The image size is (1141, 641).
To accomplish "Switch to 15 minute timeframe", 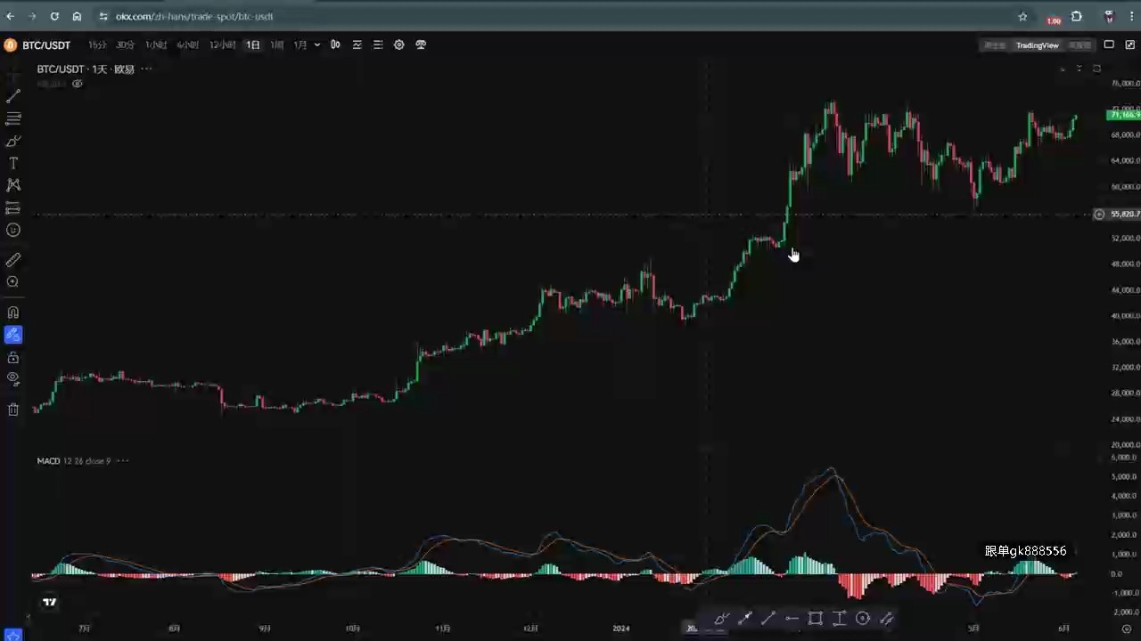I will 97,45.
